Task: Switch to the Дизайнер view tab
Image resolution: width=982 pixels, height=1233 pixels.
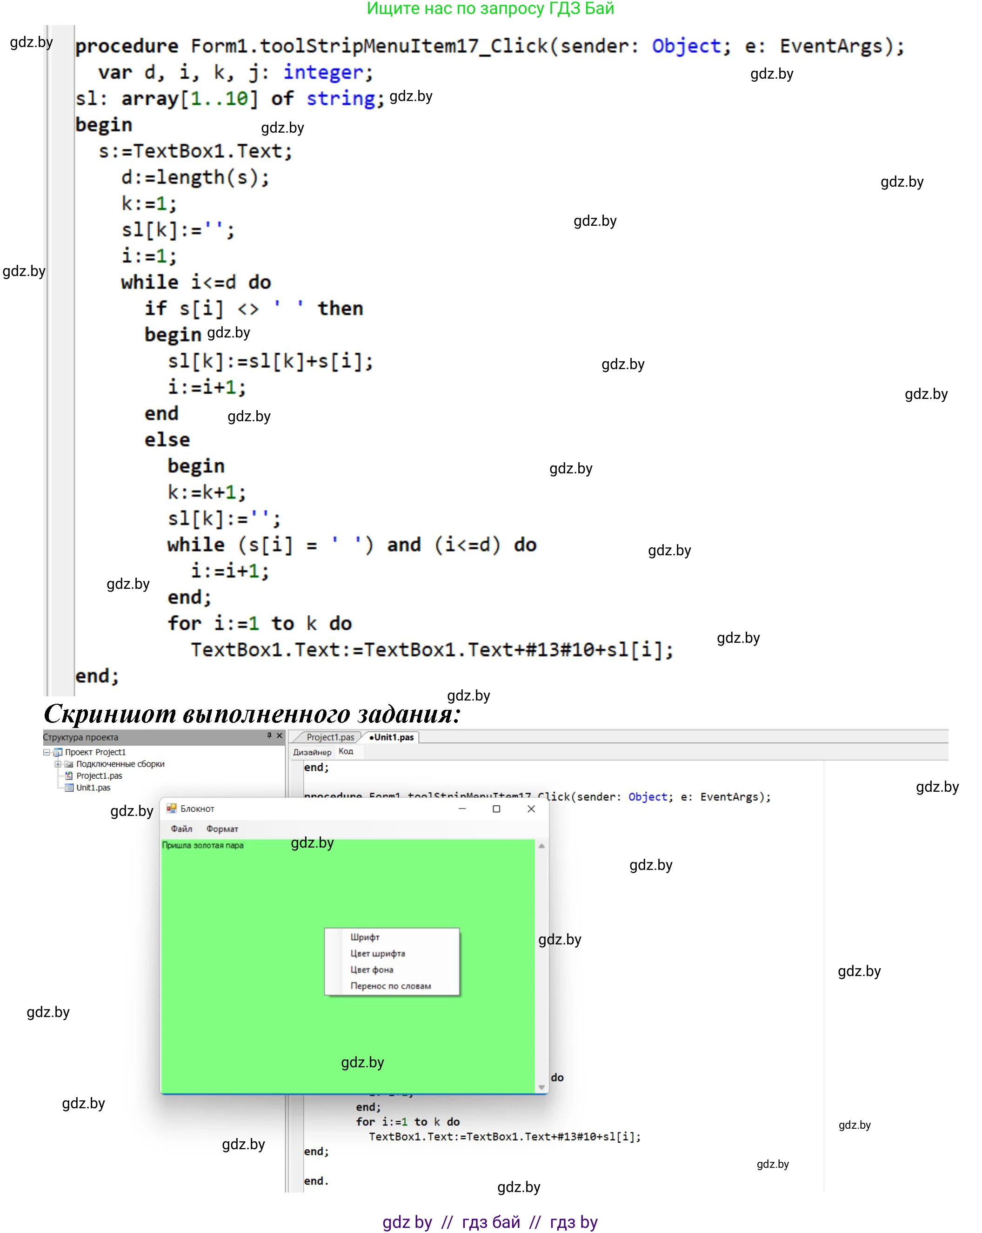Action: pyautogui.click(x=312, y=753)
